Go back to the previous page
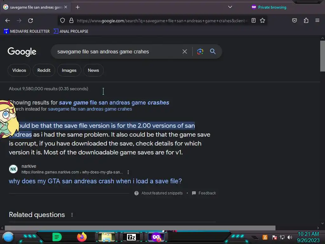Screen dimensions: 325x244 [x=8, y=21]
